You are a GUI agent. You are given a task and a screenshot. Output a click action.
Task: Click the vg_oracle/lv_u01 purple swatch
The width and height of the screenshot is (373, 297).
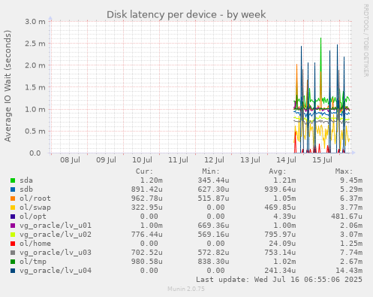(13, 226)
